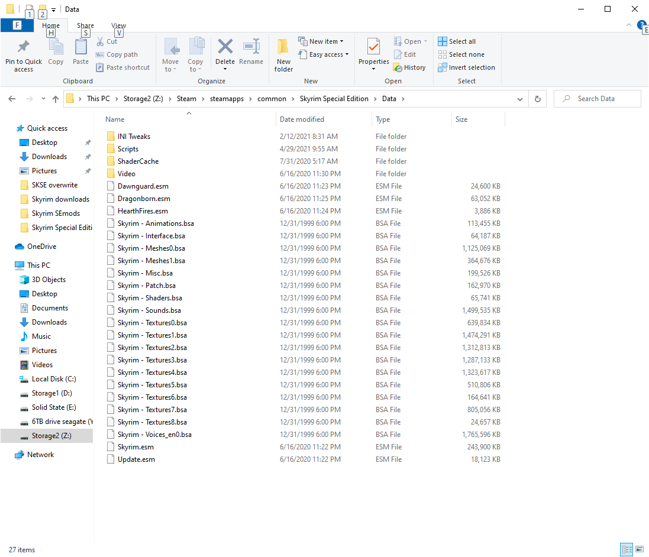The height and width of the screenshot is (557, 649).
Task: Click Skyrim Special Edition breadcrumb
Action: (334, 99)
